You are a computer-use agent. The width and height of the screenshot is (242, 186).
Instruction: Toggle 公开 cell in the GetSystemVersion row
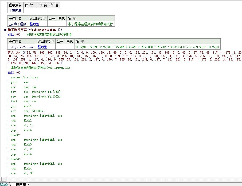[x=60, y=47]
